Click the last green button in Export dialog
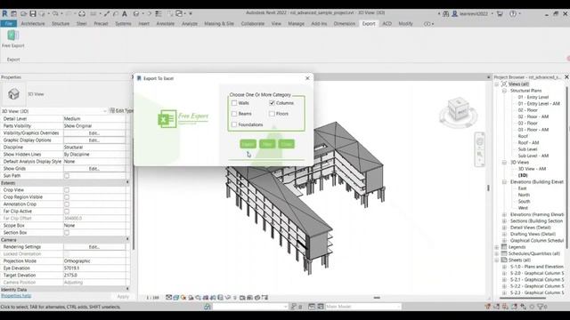Screen dimensions: 570x320 (x=287, y=144)
